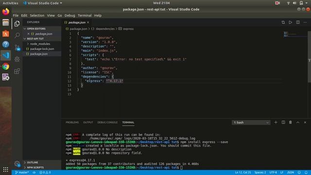Open the File menu
This screenshot has height=175, width=311.
point(16,16)
